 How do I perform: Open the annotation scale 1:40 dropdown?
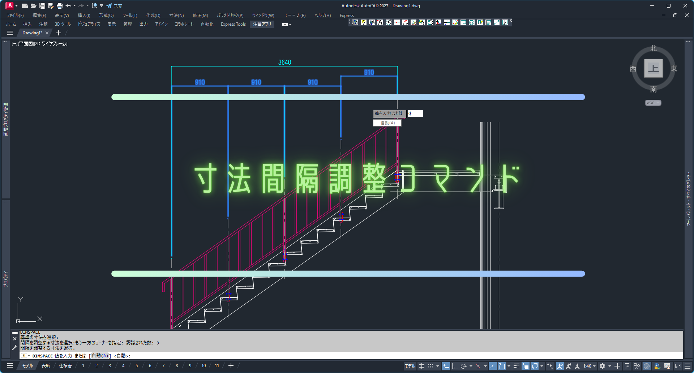pos(590,366)
